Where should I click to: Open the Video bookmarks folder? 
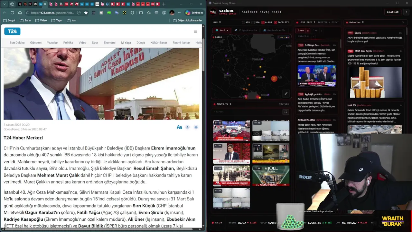pos(41,20)
